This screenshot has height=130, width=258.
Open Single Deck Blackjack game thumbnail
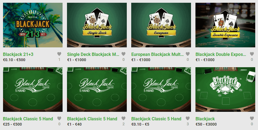tap(97, 25)
